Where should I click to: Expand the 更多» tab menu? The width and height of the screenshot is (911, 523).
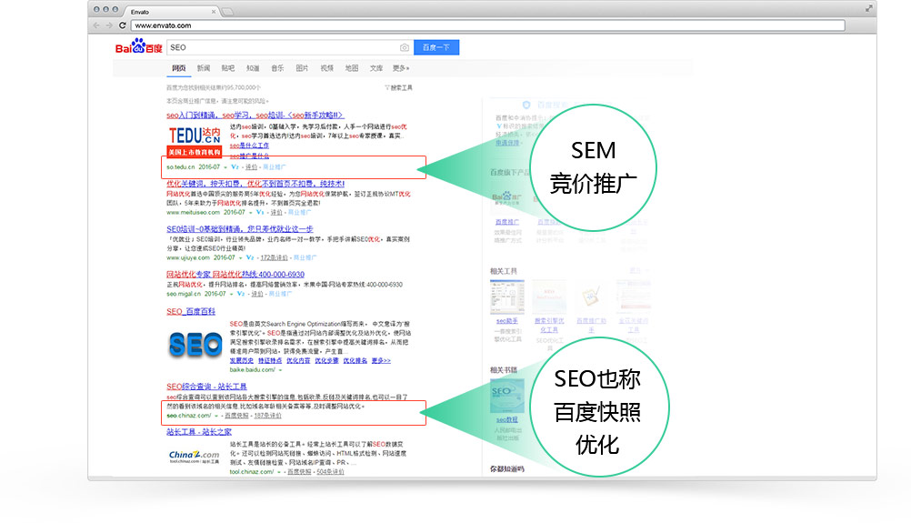[x=401, y=68]
